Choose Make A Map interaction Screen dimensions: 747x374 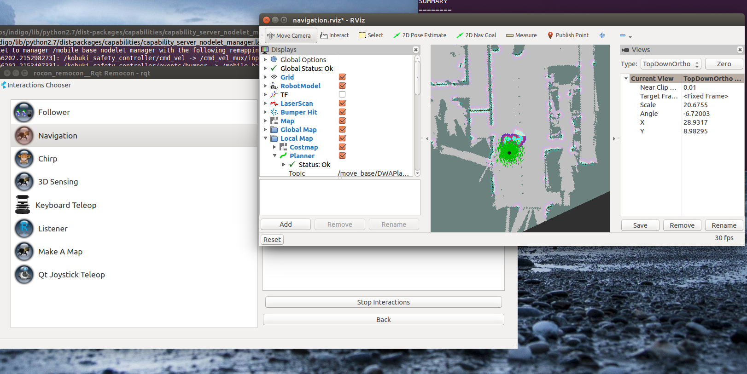(x=60, y=252)
